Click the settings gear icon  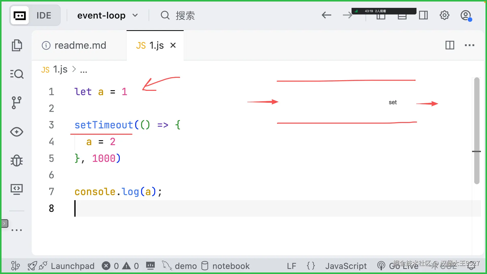[444, 15]
